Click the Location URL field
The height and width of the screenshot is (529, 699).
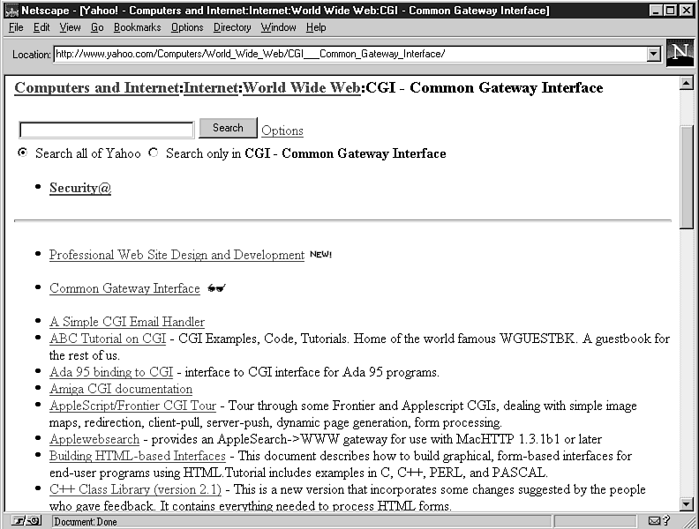350,55
